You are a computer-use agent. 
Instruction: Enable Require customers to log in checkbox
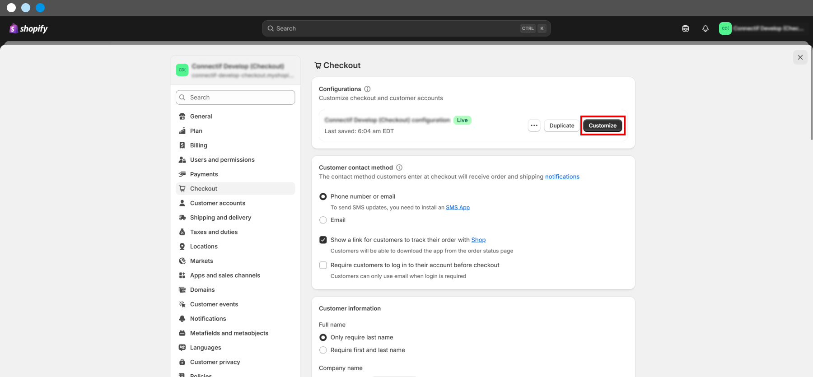tap(323, 265)
